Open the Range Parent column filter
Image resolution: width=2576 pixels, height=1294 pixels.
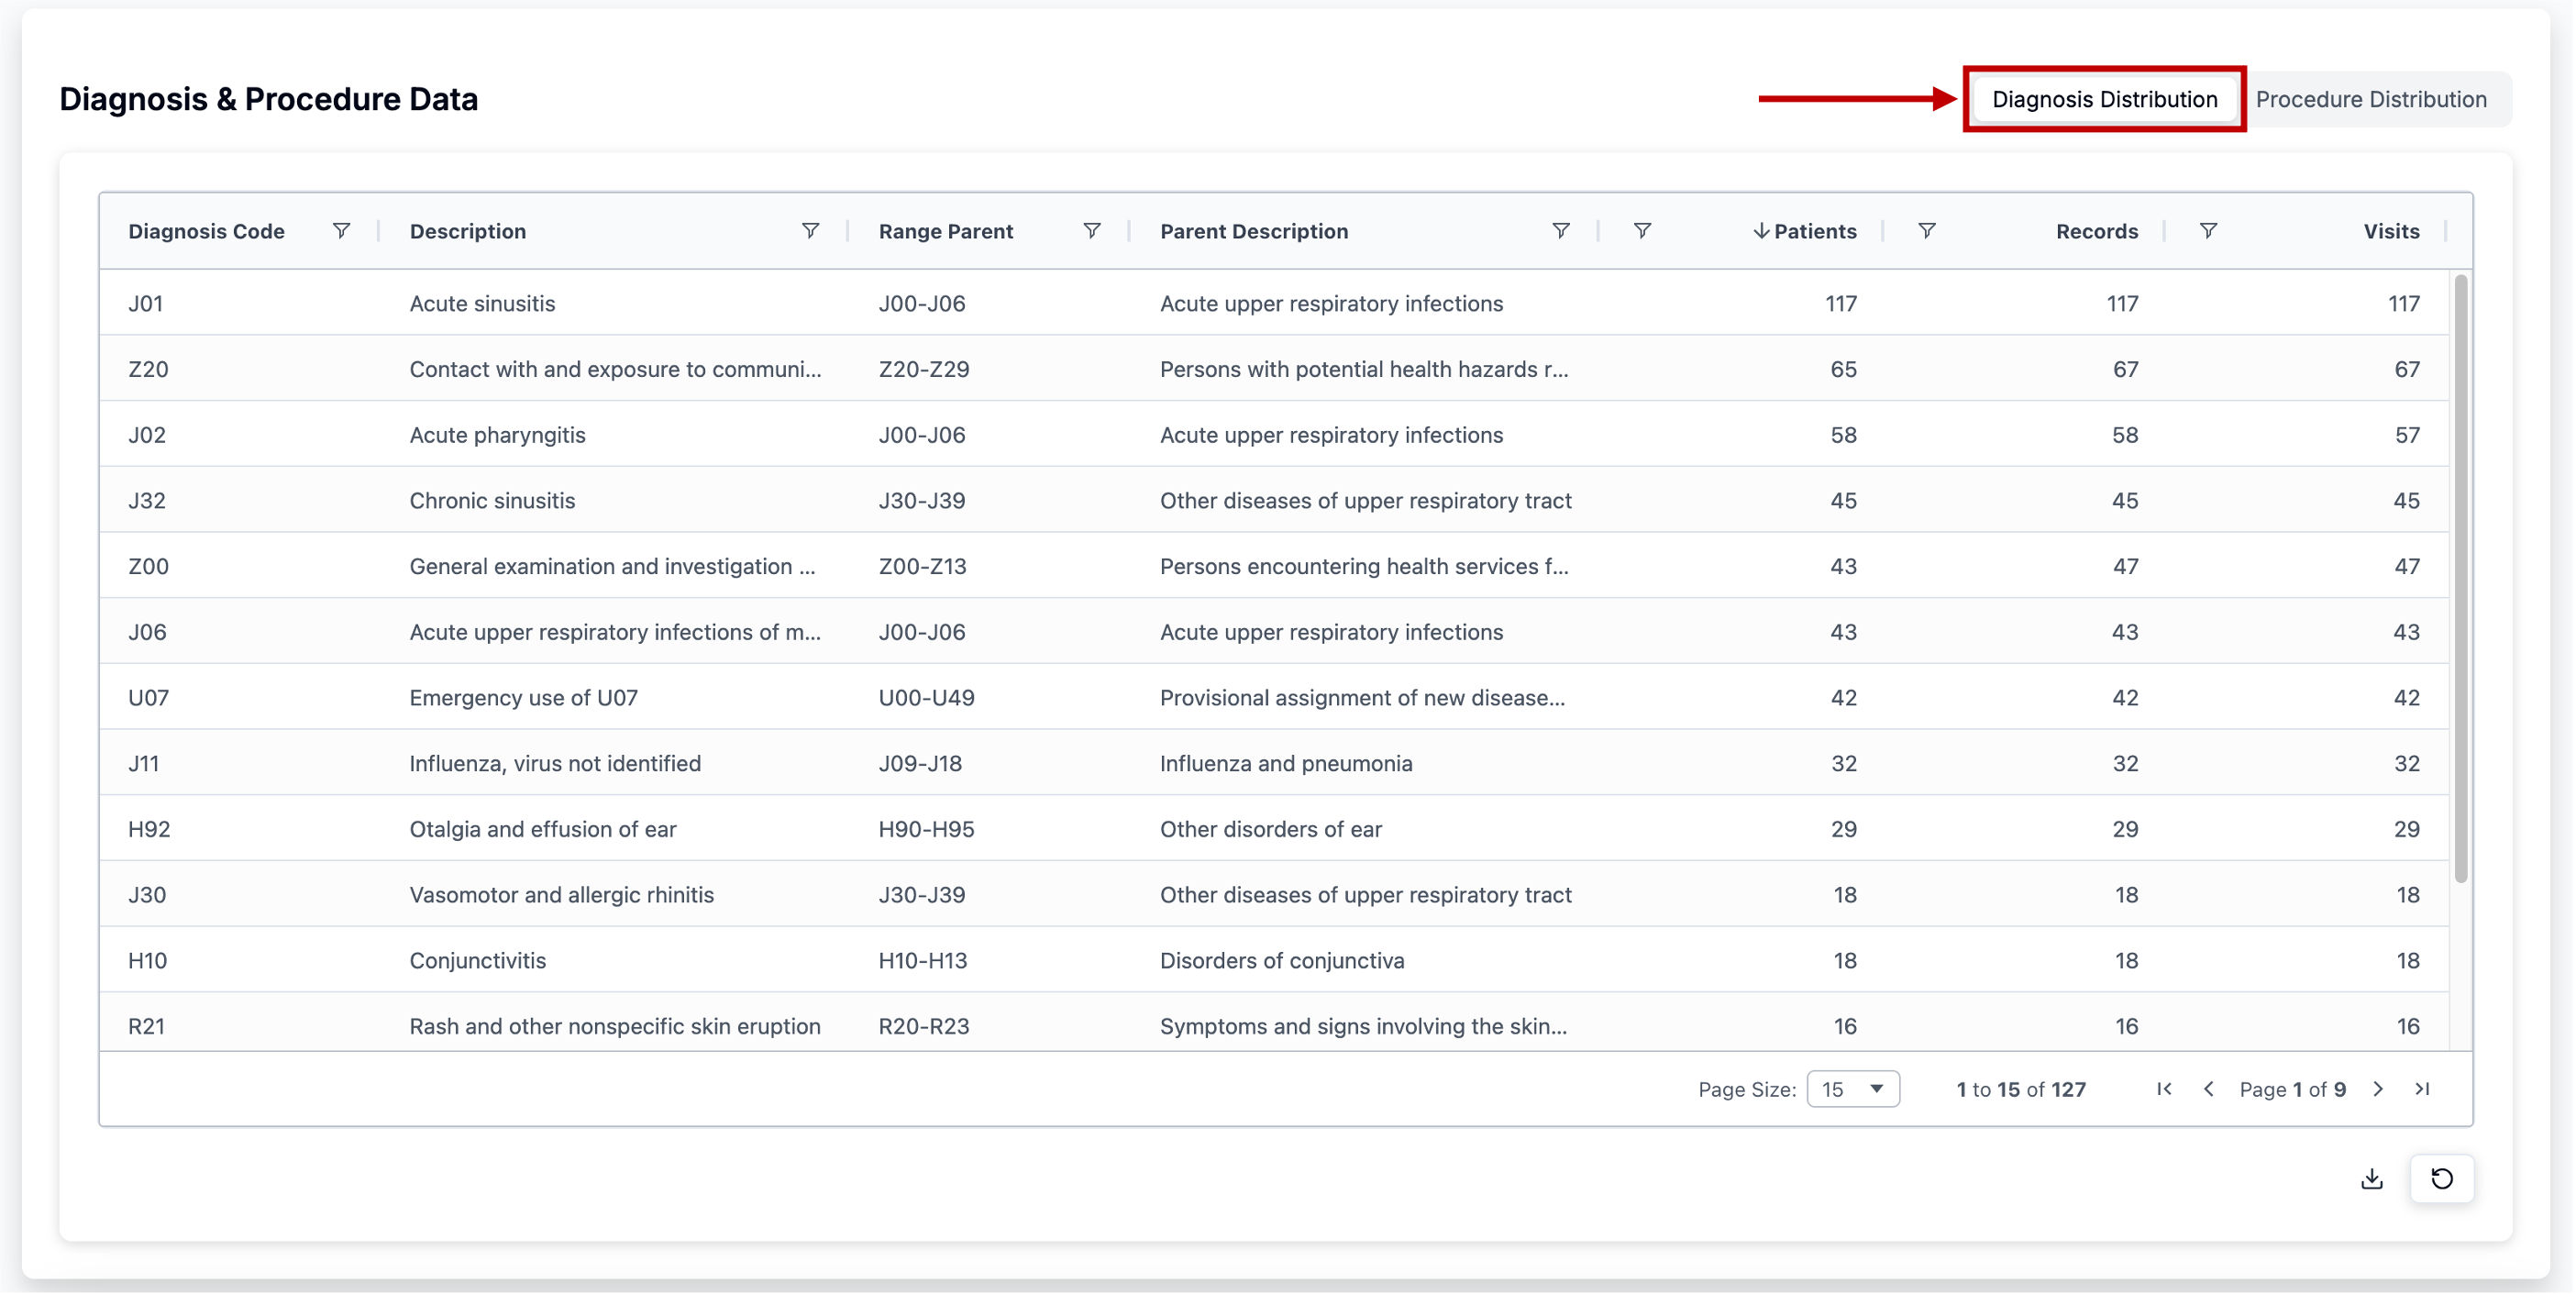1092,231
